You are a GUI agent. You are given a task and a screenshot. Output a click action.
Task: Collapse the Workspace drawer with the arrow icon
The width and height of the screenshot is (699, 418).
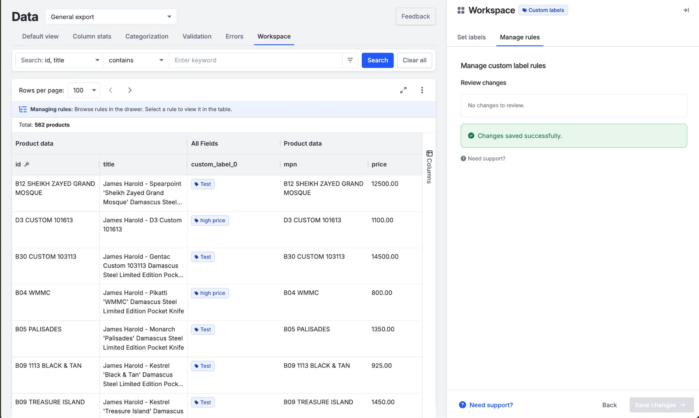point(686,10)
